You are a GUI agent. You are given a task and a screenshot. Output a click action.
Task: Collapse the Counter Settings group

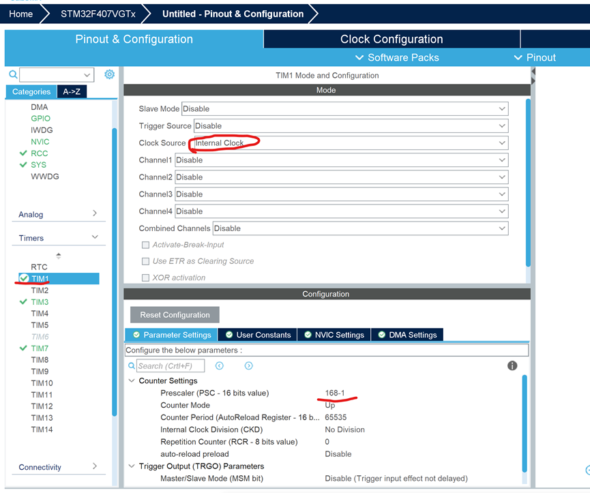(132, 380)
